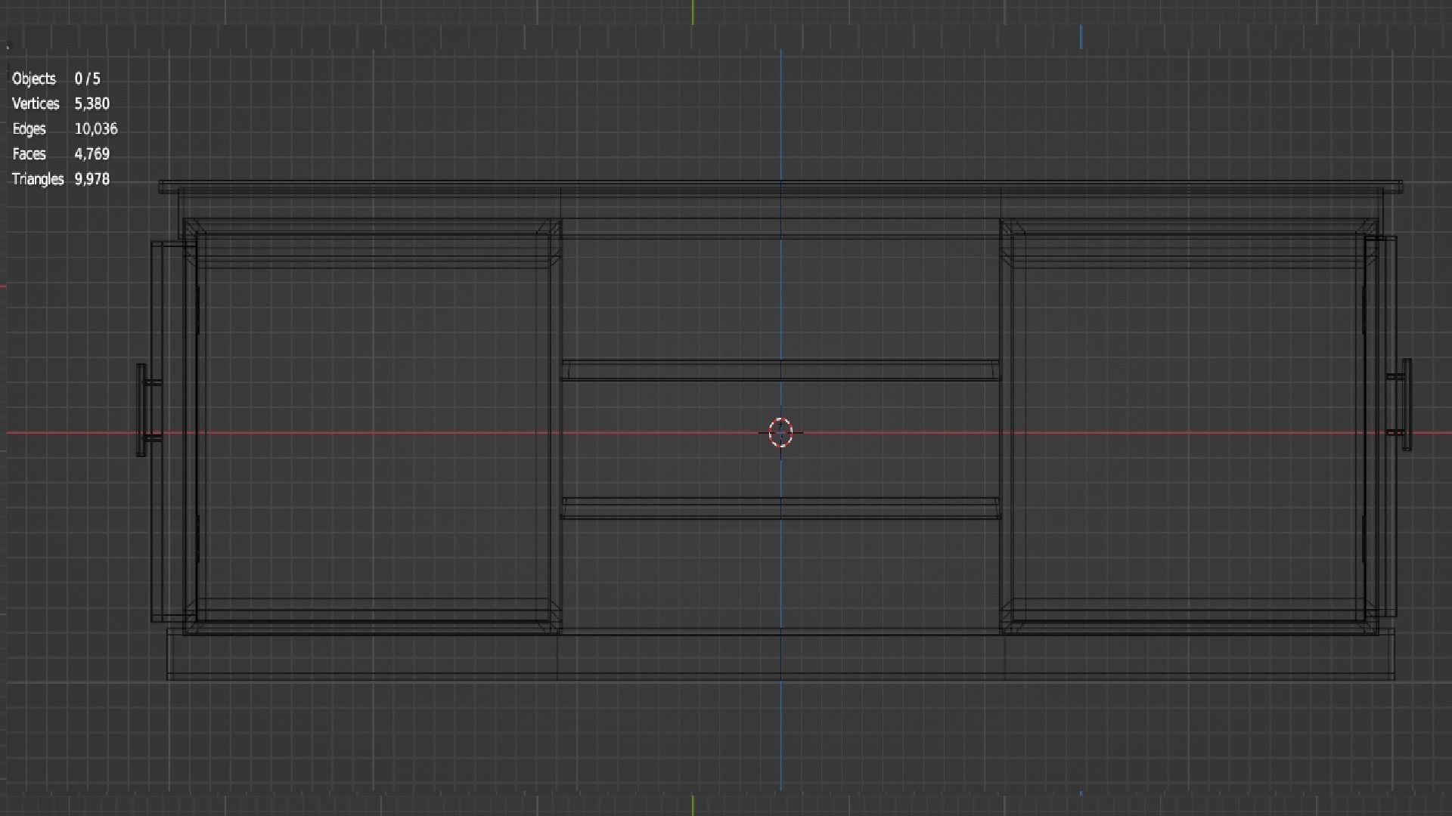Screen dimensions: 1452x816
Task: Select the lower middle shelf of the cabinet
Action: pos(780,508)
